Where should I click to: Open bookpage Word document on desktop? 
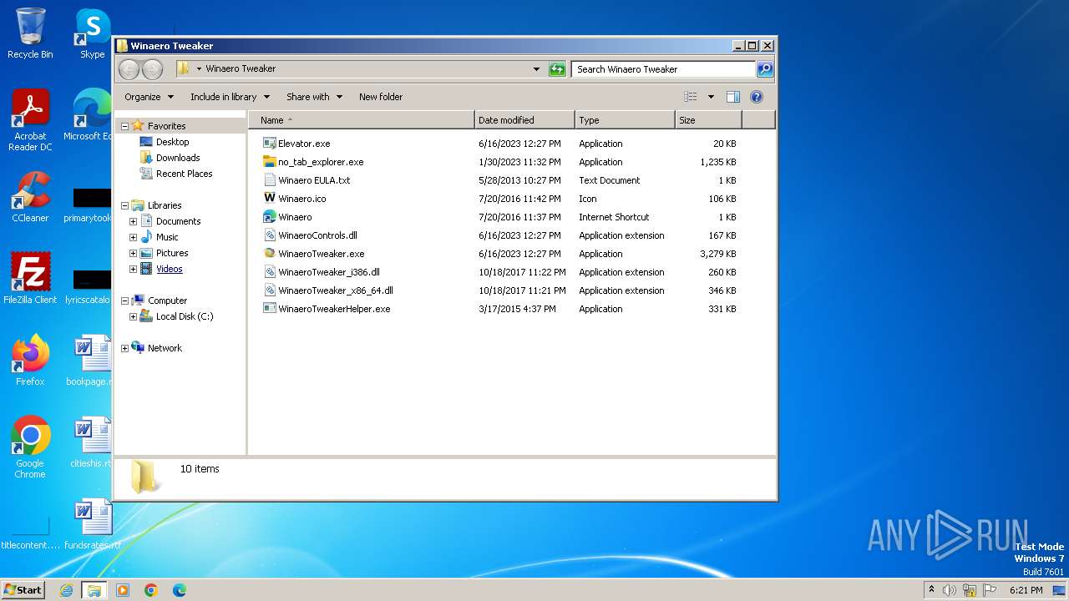[x=92, y=360]
